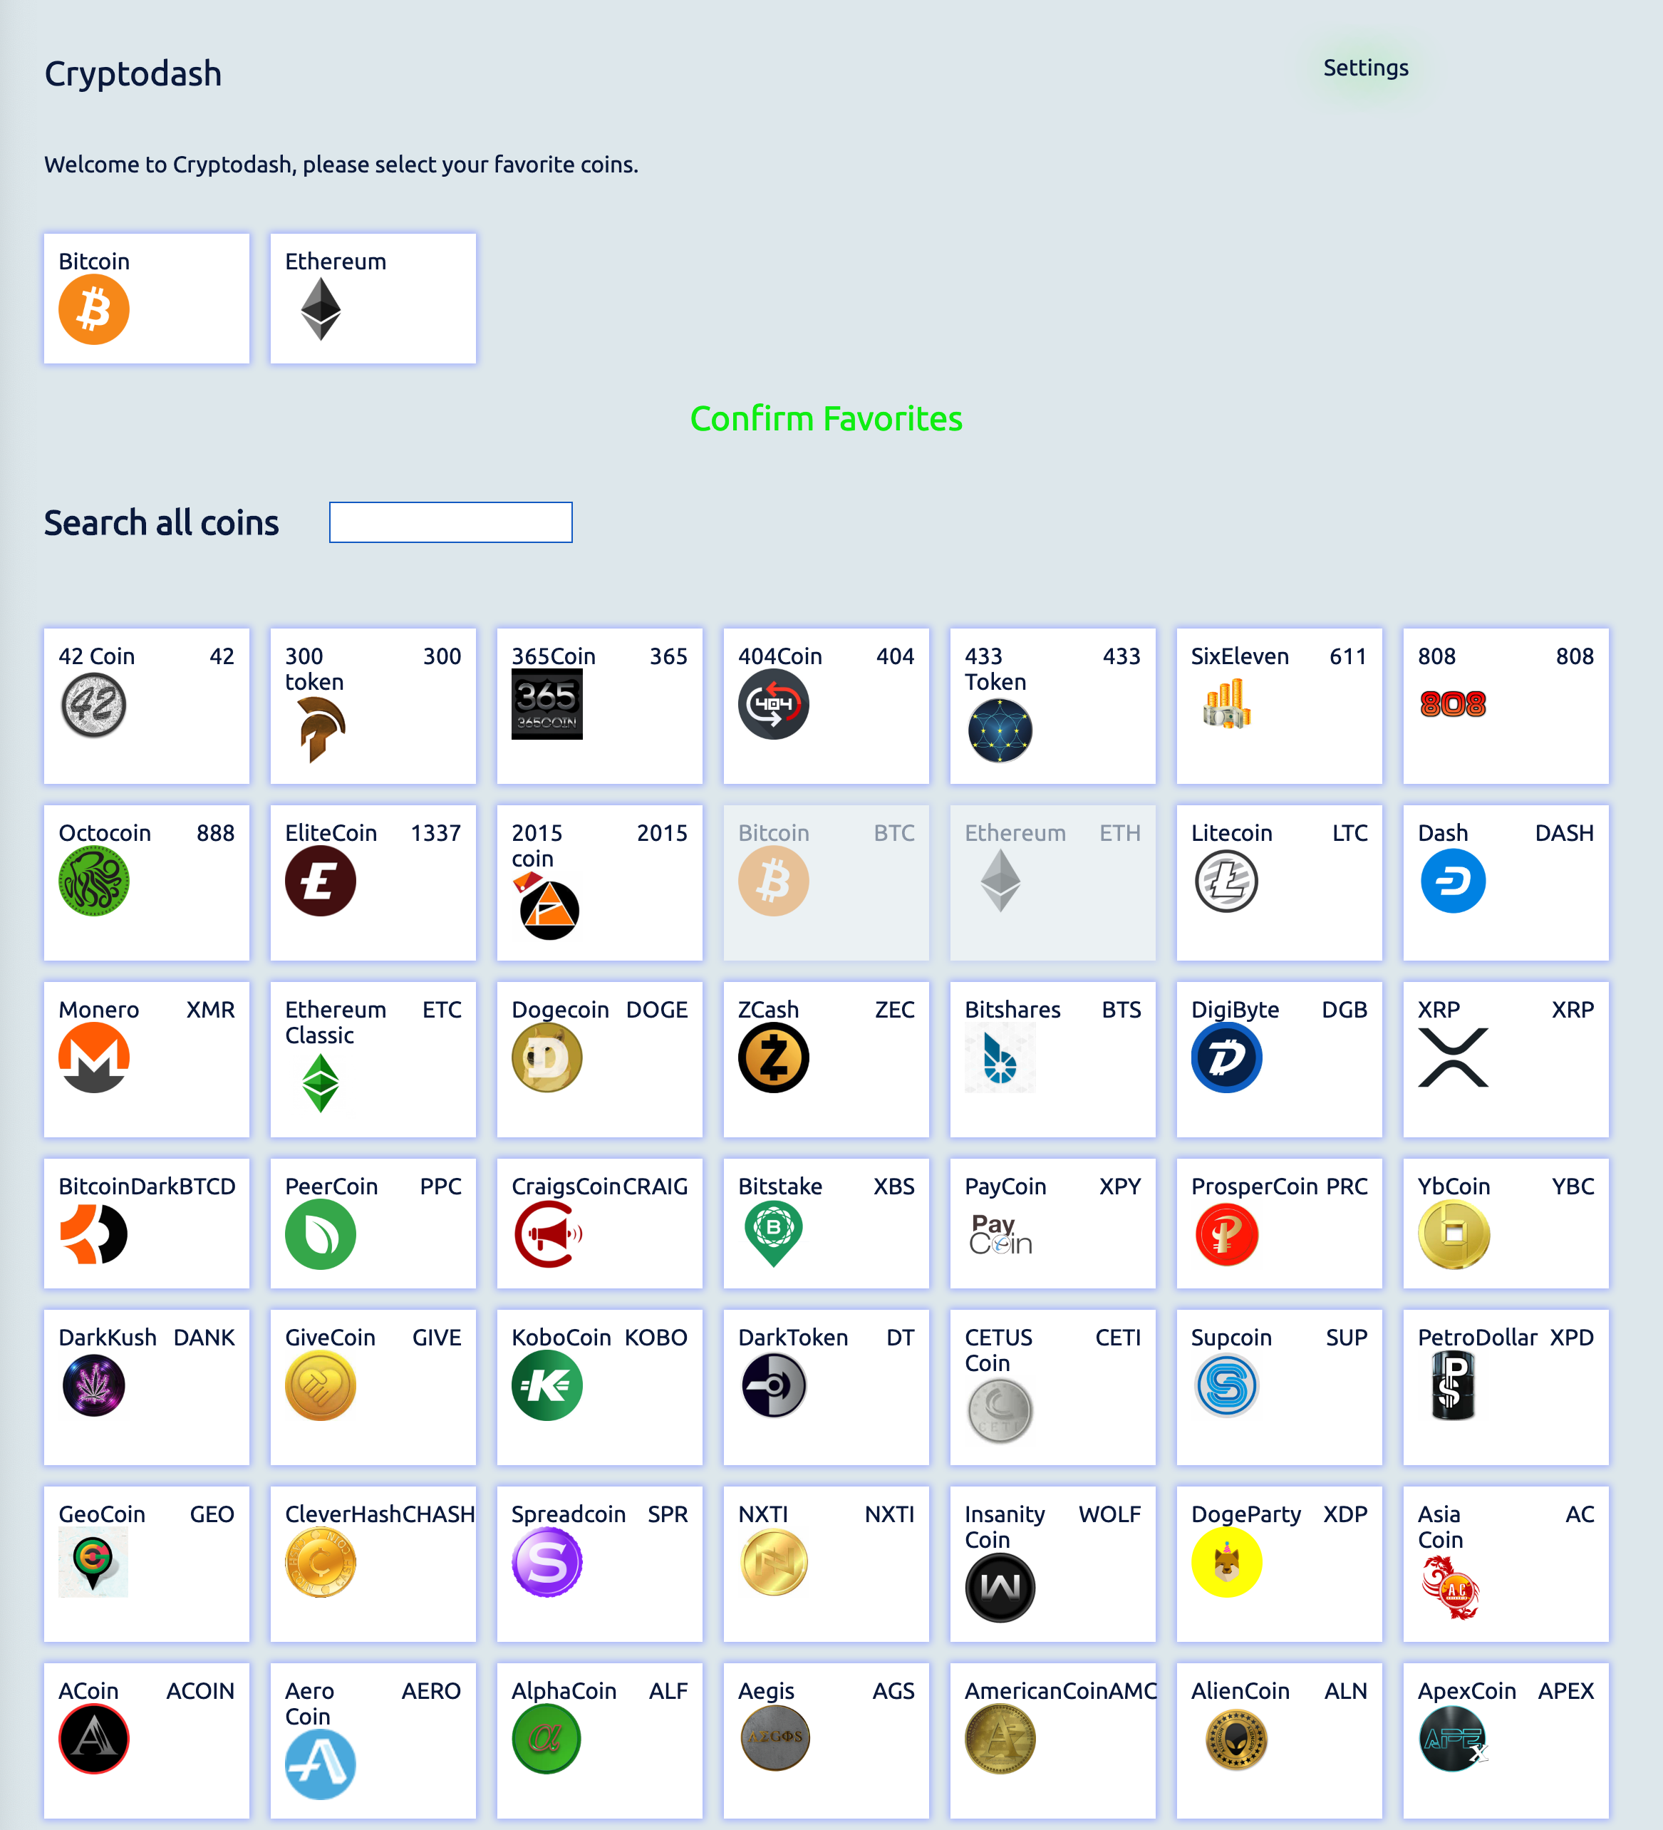The width and height of the screenshot is (1663, 1830).
Task: Add Ethereum Classic ETC tile
Action: [x=373, y=1060]
